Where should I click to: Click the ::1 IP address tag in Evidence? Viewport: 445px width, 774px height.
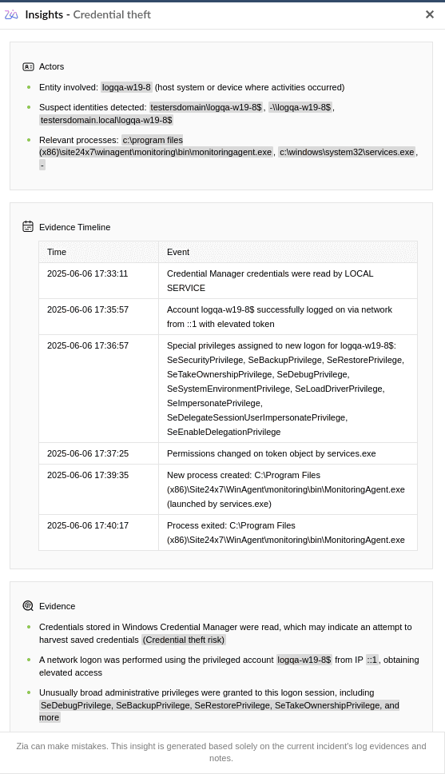point(372,660)
